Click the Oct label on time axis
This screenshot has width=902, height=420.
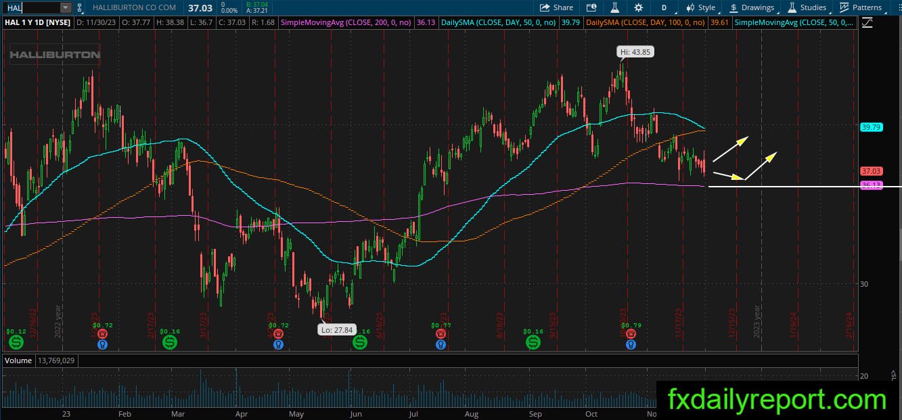tap(591, 414)
